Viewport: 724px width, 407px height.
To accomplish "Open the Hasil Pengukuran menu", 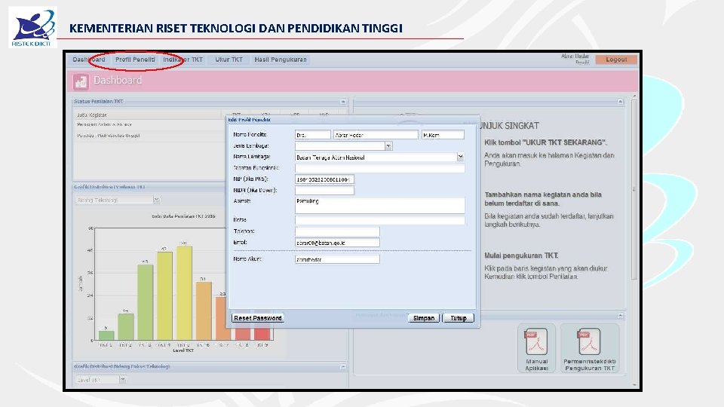I will pyautogui.click(x=281, y=60).
